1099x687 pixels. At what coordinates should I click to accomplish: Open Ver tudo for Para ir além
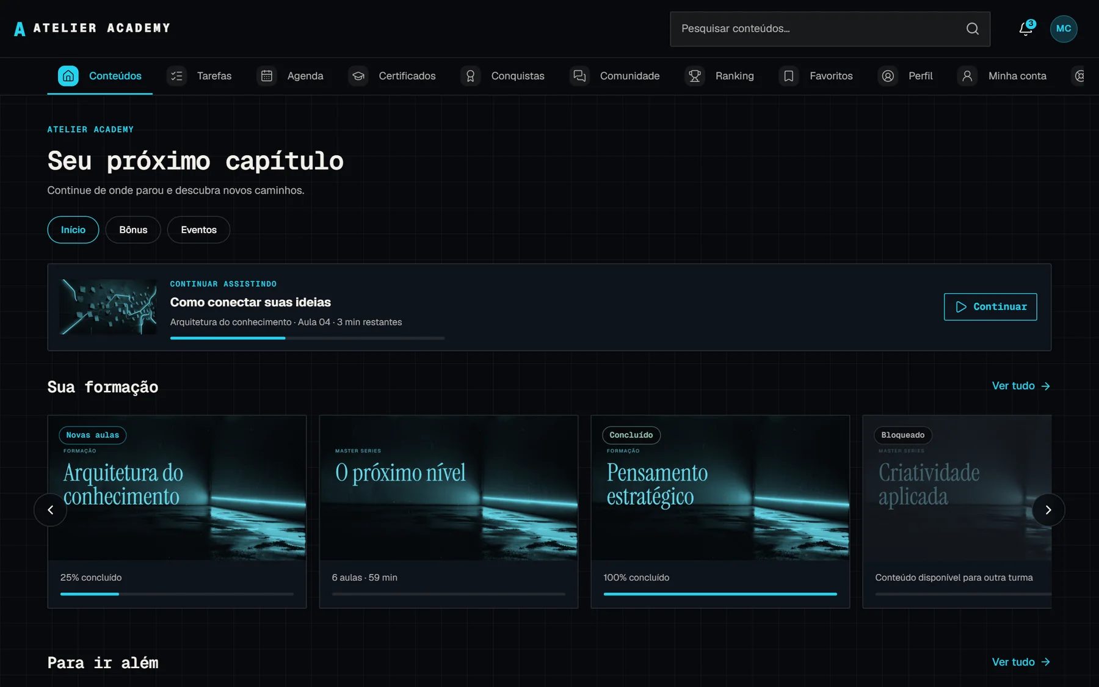pyautogui.click(x=1021, y=662)
